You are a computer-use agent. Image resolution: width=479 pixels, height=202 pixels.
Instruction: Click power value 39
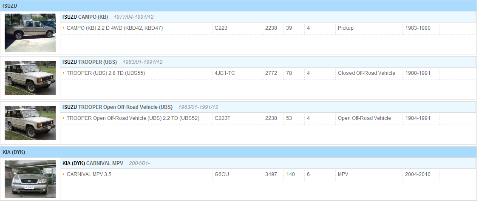tap(289, 28)
